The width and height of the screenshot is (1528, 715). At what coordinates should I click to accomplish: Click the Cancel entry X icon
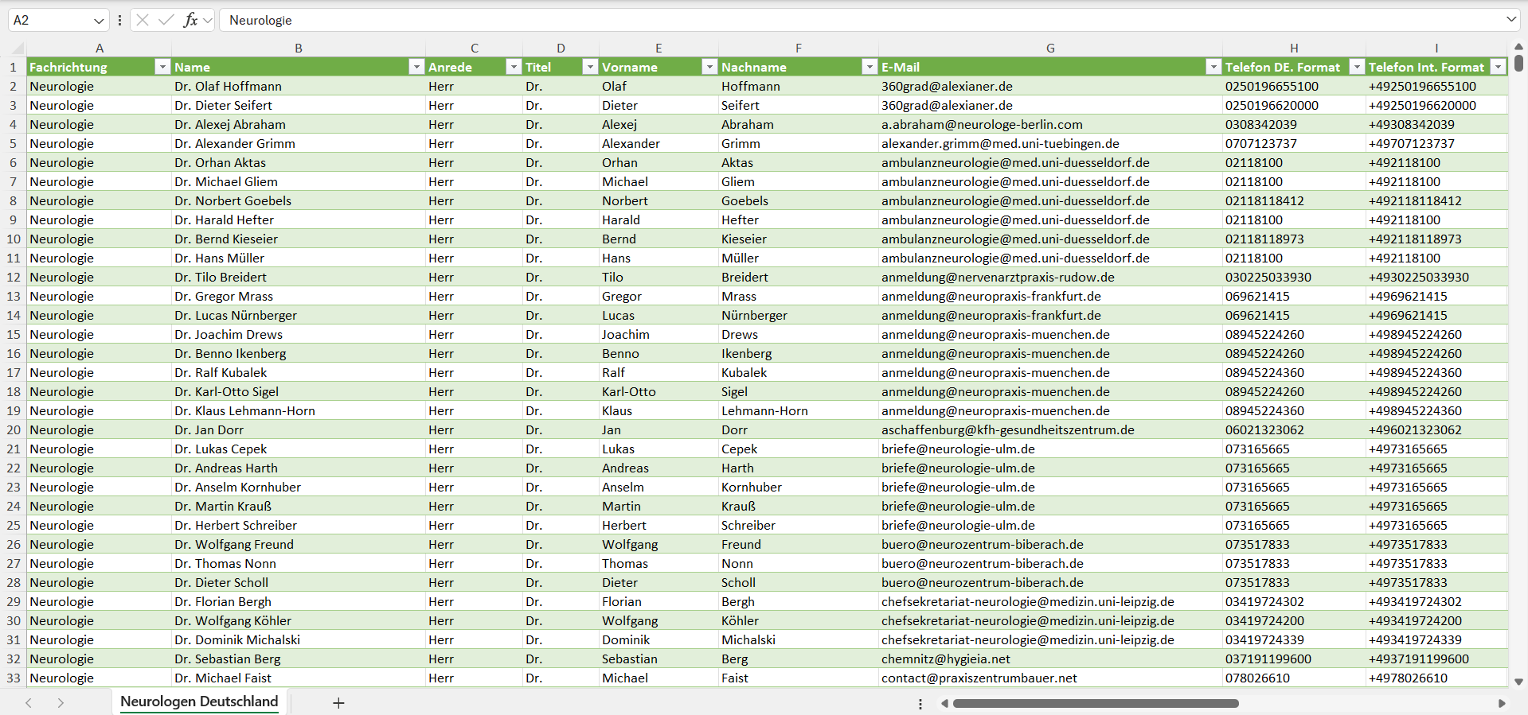143,20
